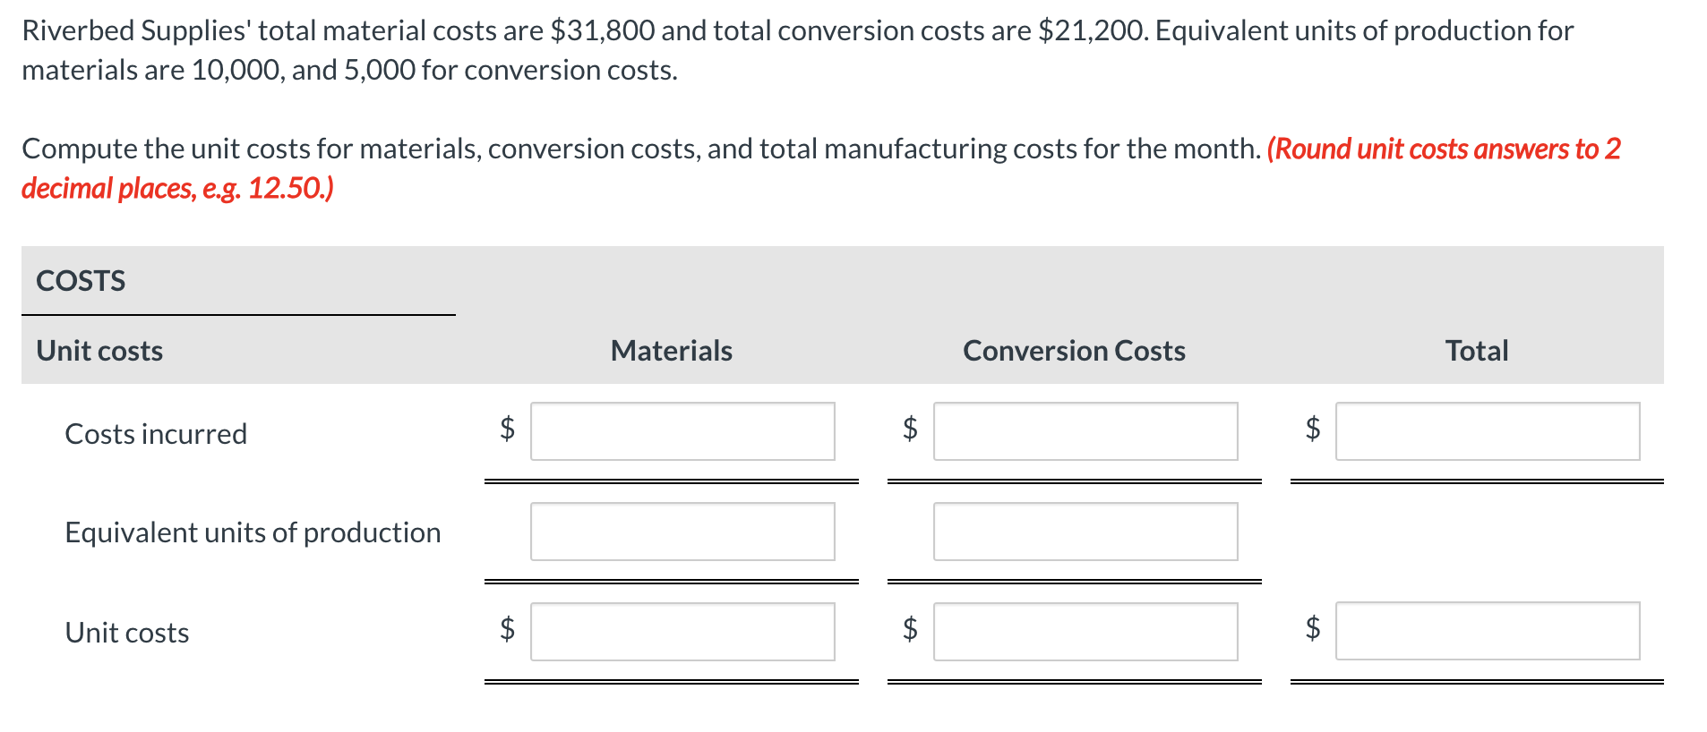Click the Unit costs row label
Viewport: 1707px width, 732px height.
[126, 633]
